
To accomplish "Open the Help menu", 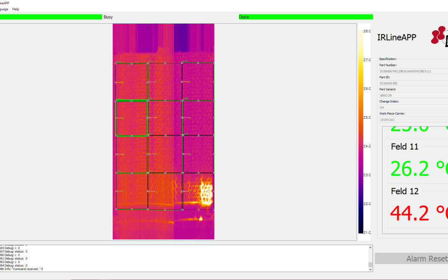I will [x=16, y=9].
